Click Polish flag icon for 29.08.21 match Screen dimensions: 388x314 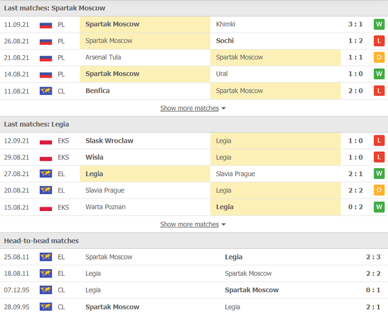pos(46,157)
